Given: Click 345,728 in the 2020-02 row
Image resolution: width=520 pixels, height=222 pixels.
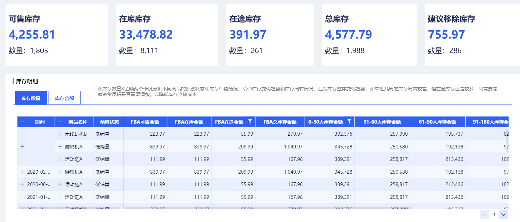Looking at the screenshot, I should coord(343,172).
